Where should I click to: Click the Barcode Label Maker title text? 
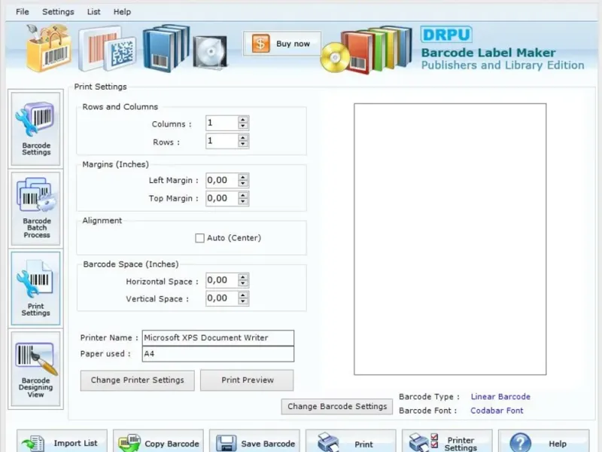pyautogui.click(x=488, y=53)
